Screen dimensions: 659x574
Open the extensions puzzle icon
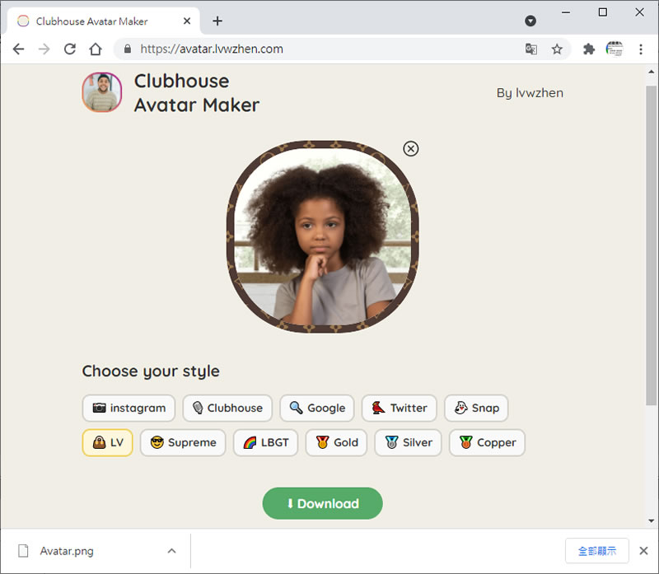(x=589, y=49)
